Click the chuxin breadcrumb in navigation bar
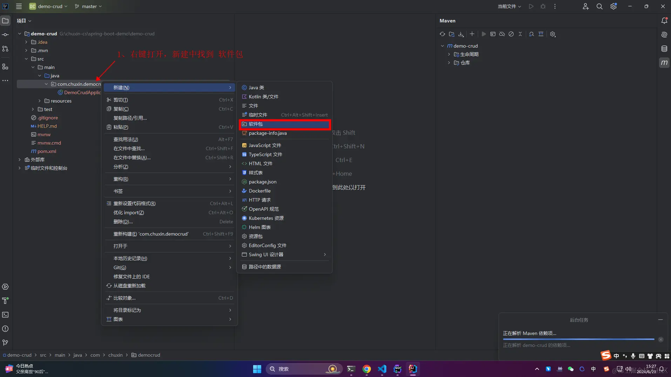The image size is (671, 377). point(115,355)
